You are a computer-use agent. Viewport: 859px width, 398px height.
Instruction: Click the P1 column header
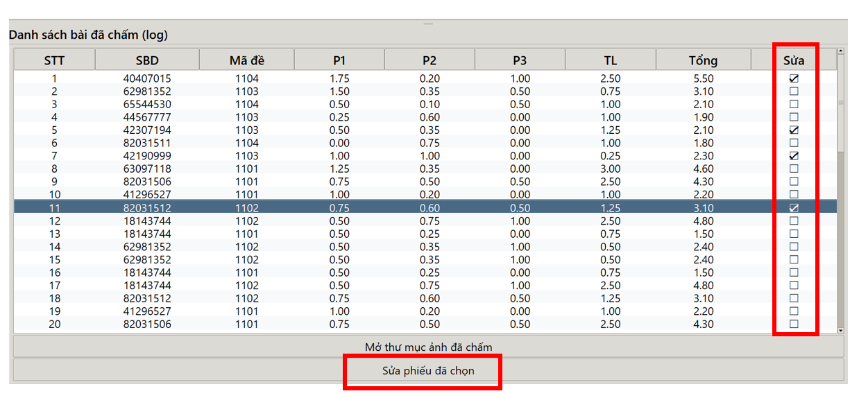click(339, 60)
